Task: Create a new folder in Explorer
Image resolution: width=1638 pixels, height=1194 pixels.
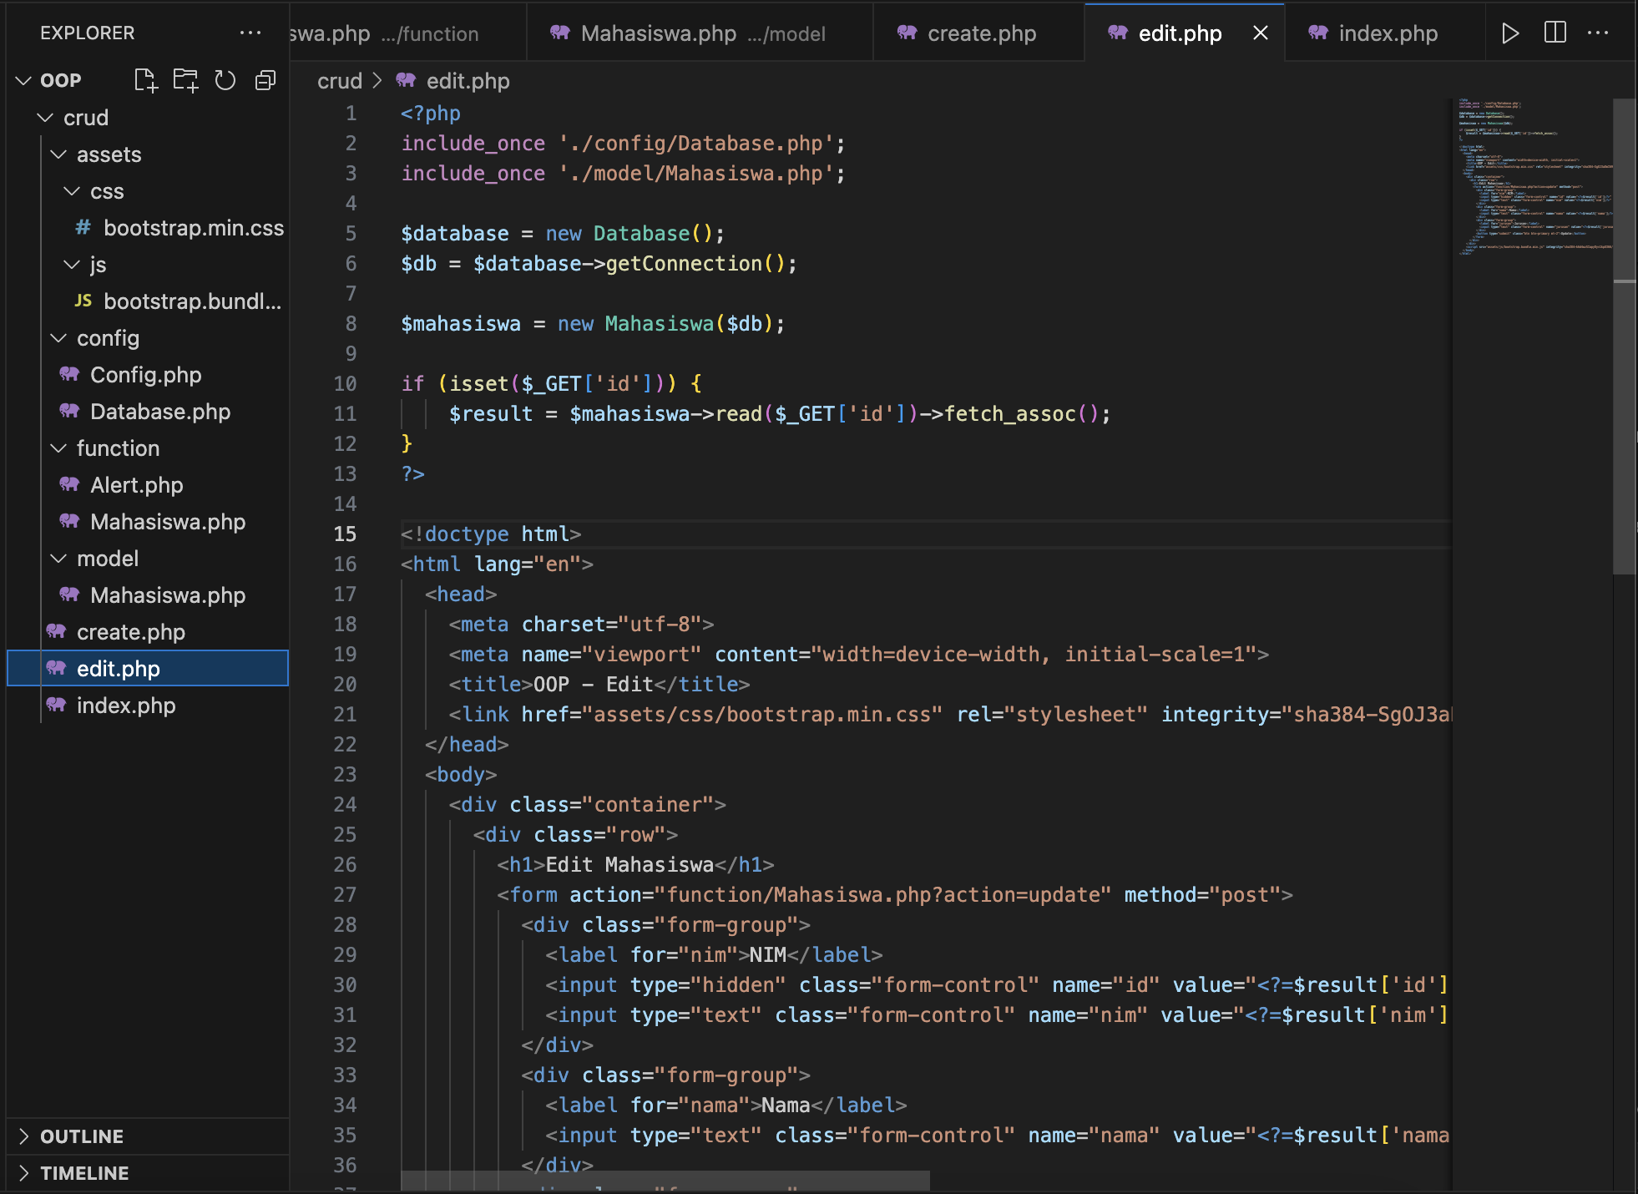Action: click(185, 80)
